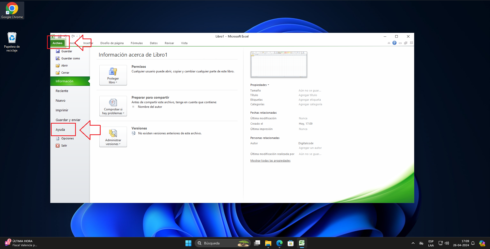Click the Redo icon in quick access toolbar
Screen dimensions: 490x249
pos(73,36)
